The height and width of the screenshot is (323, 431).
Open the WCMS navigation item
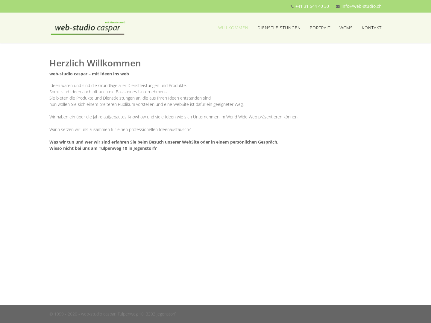pyautogui.click(x=346, y=28)
